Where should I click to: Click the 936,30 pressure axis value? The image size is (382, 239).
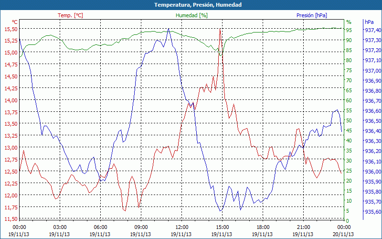point(372,141)
